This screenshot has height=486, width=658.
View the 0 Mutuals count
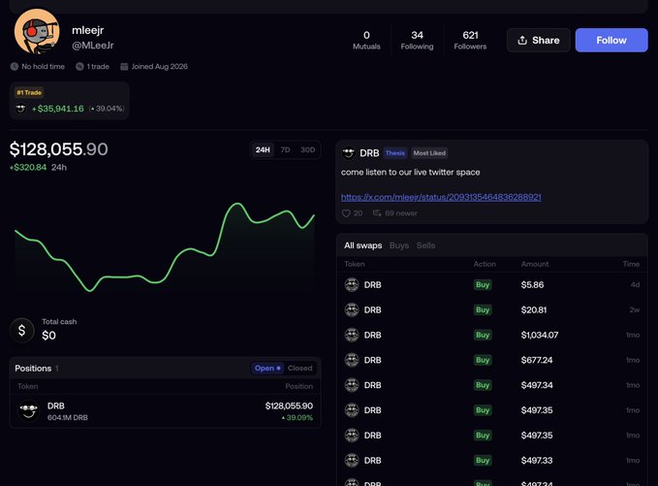[366, 40]
